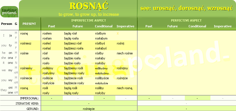The image size is (236, 111).
Task: Click the conditional form 'rosłyby'
Action: pyautogui.click(x=100, y=93)
